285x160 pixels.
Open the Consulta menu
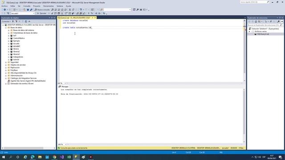(27, 6)
